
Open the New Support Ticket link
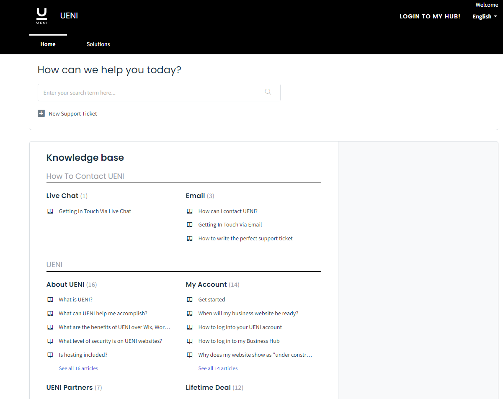pyautogui.click(x=73, y=113)
